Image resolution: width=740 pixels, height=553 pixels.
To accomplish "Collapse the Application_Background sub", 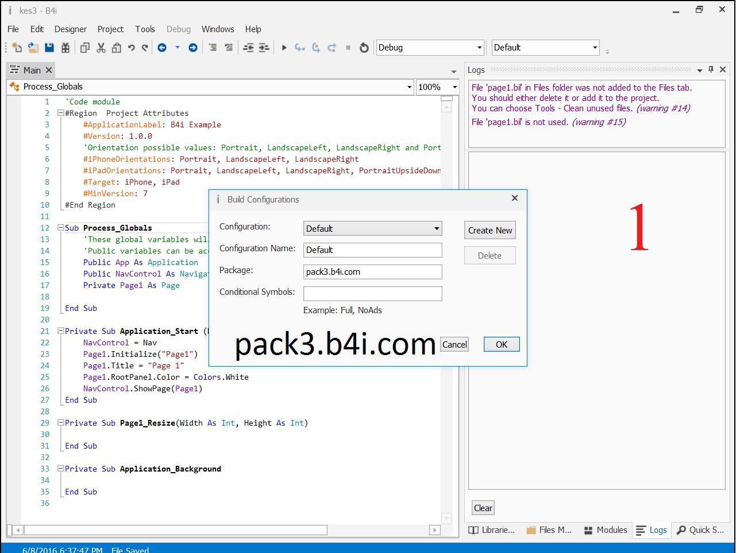I will (x=60, y=469).
